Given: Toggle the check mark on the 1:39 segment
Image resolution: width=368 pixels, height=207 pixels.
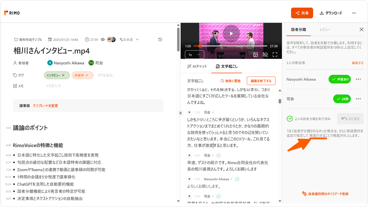Looking at the screenshot, I should [218, 196].
